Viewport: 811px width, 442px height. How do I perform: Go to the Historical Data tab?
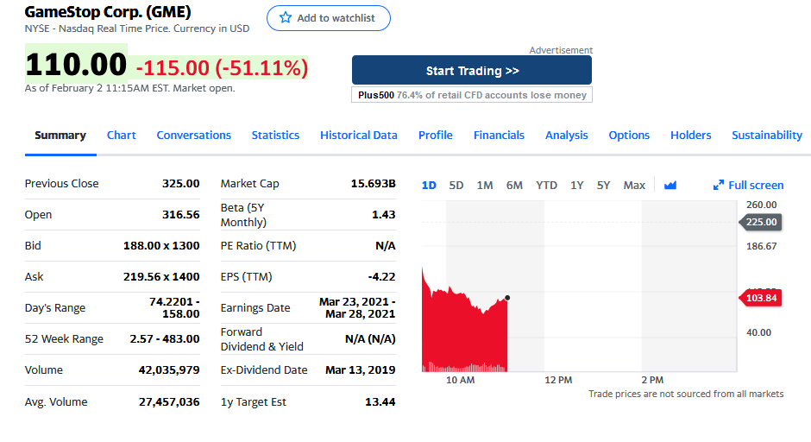pos(359,135)
